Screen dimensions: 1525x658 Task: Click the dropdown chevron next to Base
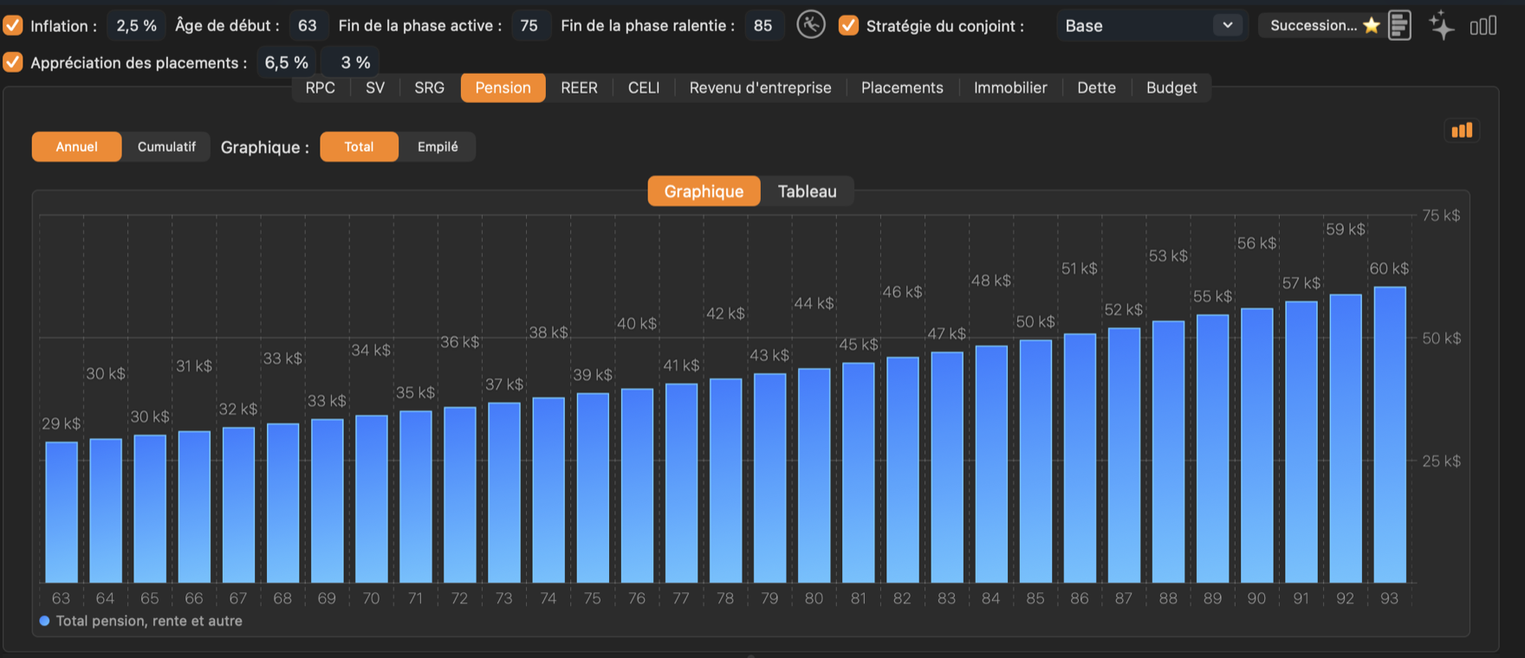pyautogui.click(x=1227, y=25)
